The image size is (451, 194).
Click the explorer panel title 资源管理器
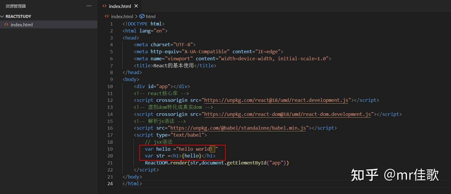pyautogui.click(x=15, y=6)
